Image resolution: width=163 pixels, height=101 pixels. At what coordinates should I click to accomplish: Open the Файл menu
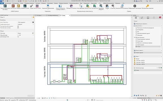click(x=2, y=3)
